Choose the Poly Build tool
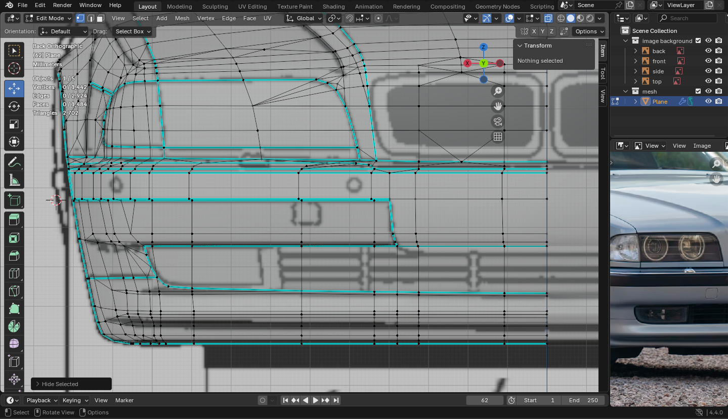Screen dimensions: 728x419 14,309
